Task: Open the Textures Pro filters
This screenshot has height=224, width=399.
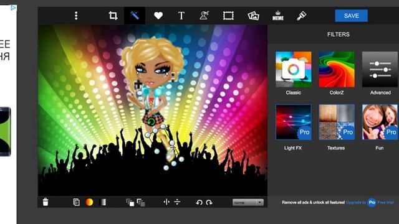Action: 337,122
